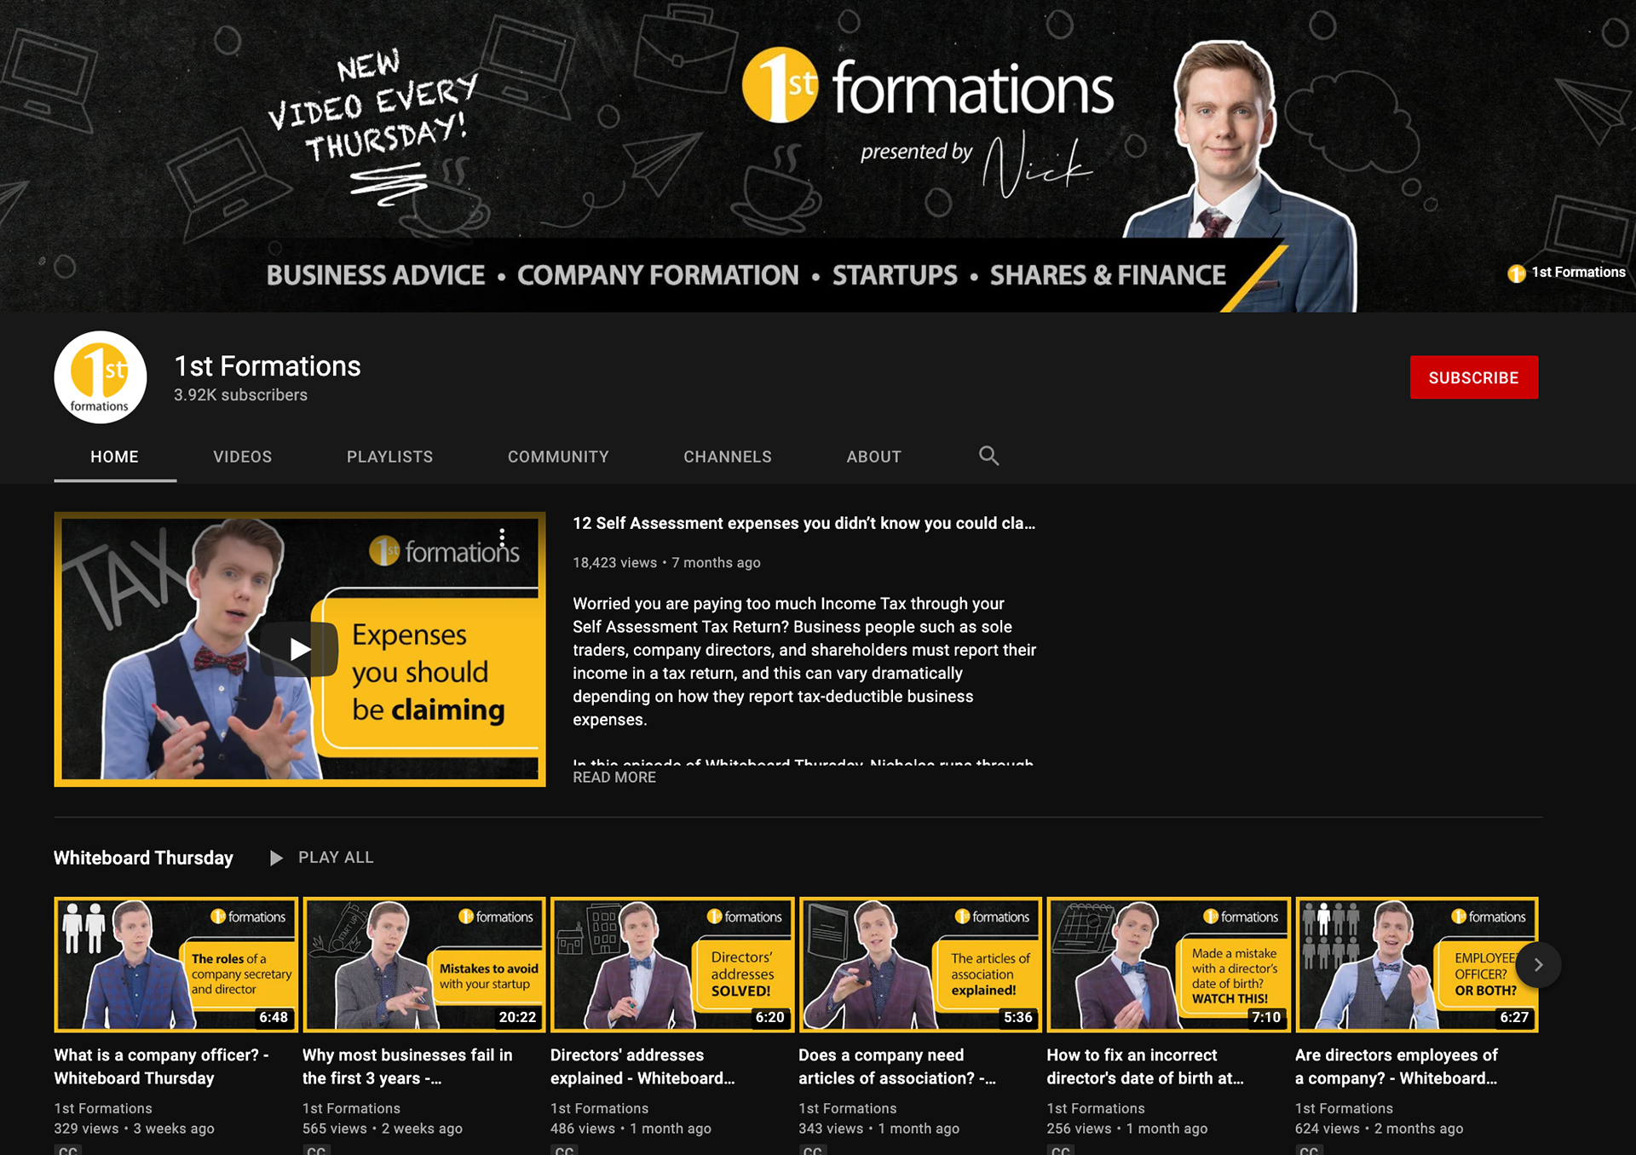Click the '329 views • 3 weeks ago' text

pyautogui.click(x=134, y=1129)
